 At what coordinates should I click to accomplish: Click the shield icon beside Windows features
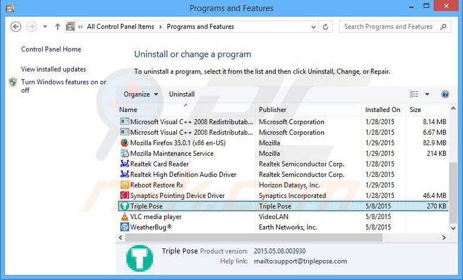tap(13, 82)
